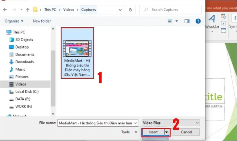
Task: Click the navigation pane scroll down arrow
Action: click(53, 114)
